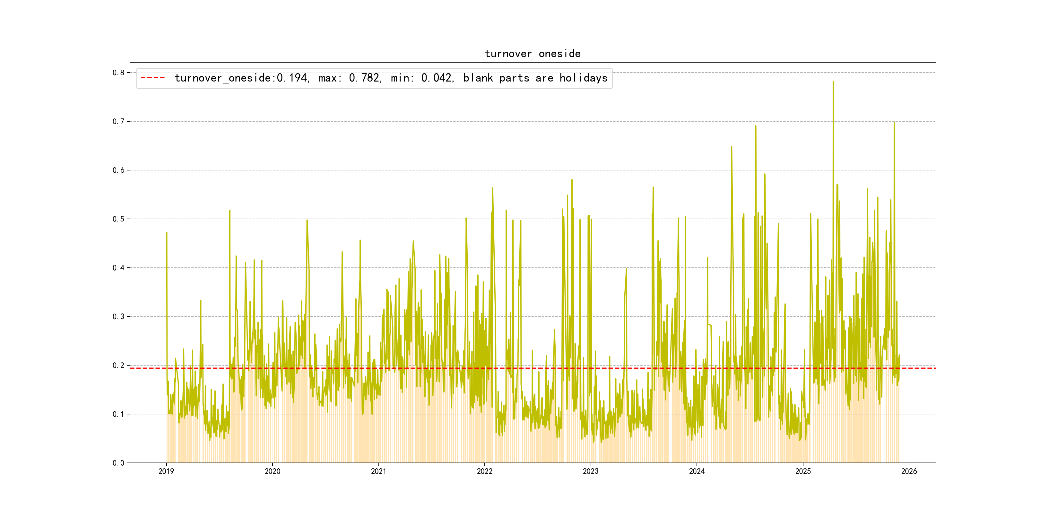Click the peak near 0.7 in late 2025

pos(894,124)
